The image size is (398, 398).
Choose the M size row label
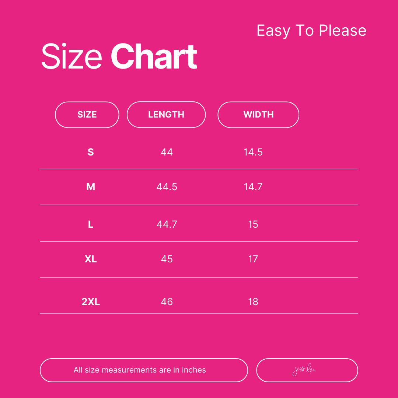(x=91, y=187)
